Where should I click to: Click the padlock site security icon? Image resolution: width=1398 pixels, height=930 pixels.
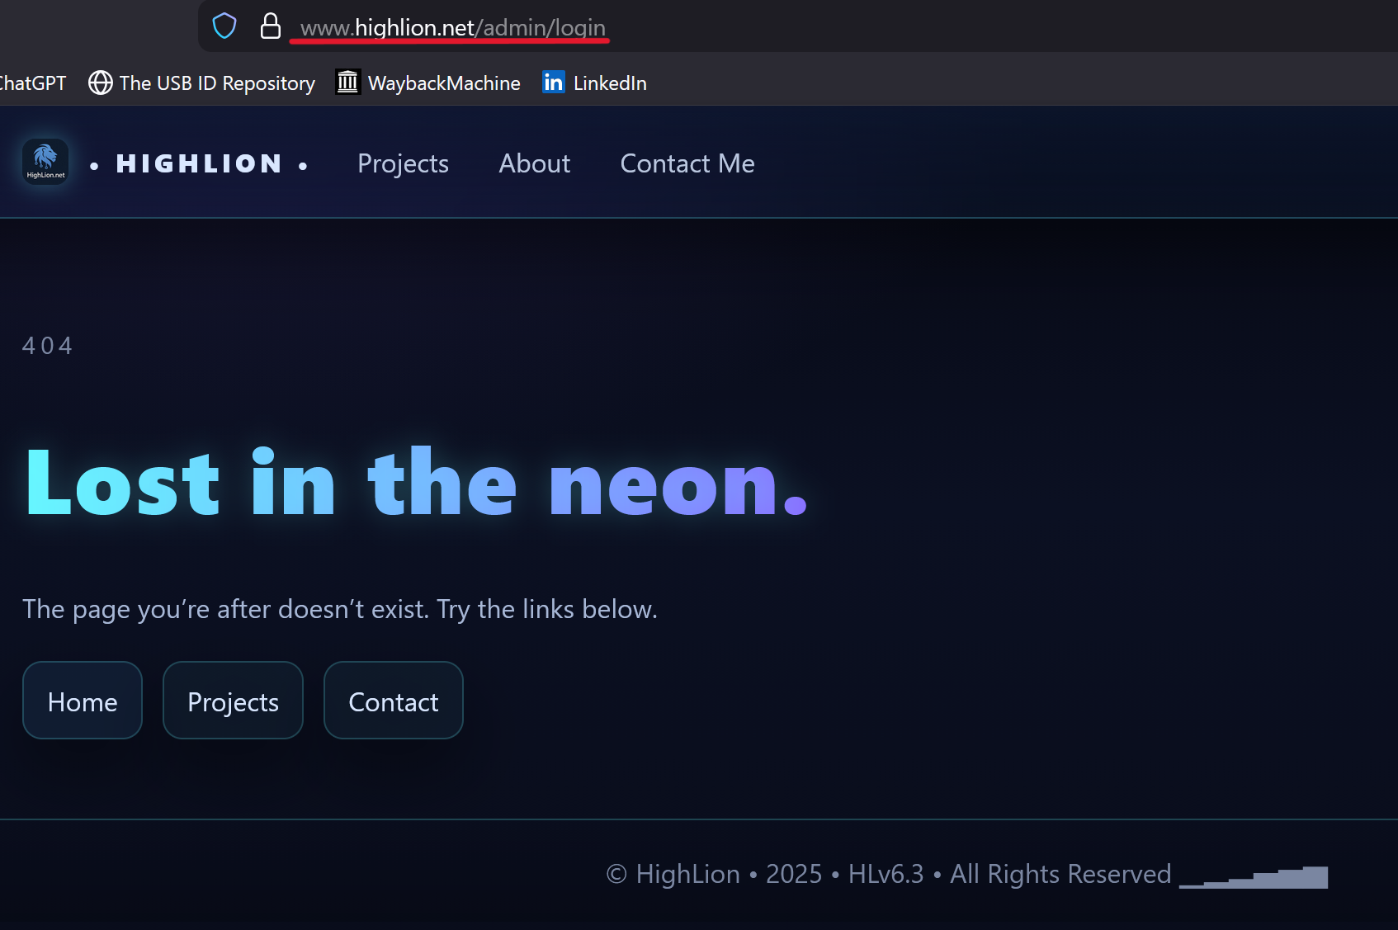pos(271,26)
